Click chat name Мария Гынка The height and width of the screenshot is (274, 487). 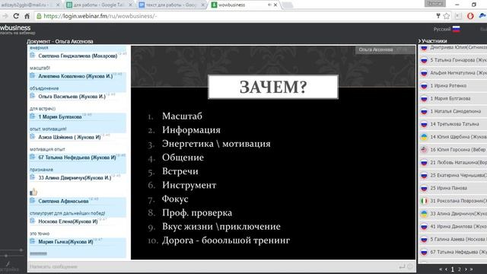(65, 241)
